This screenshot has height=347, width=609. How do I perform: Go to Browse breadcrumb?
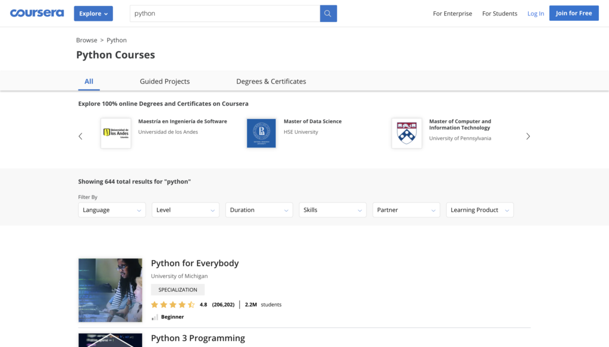point(87,40)
